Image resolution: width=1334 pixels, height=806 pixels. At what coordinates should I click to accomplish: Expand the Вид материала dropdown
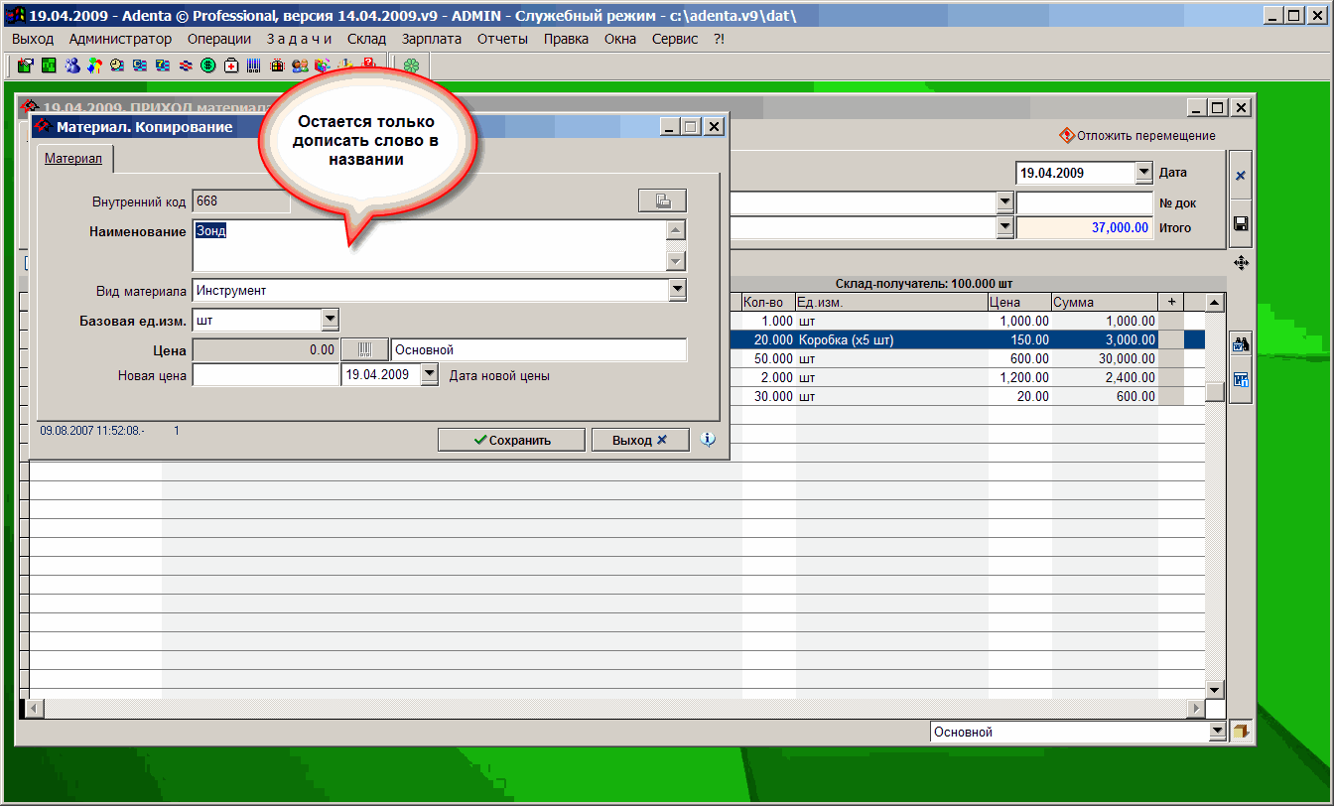[x=677, y=290]
